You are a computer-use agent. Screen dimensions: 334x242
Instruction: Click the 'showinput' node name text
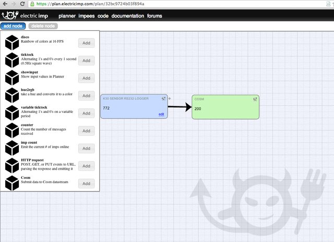pyautogui.click(x=29, y=72)
